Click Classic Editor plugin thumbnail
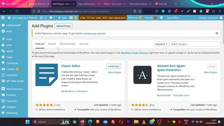The image size is (224, 126). point(47,75)
